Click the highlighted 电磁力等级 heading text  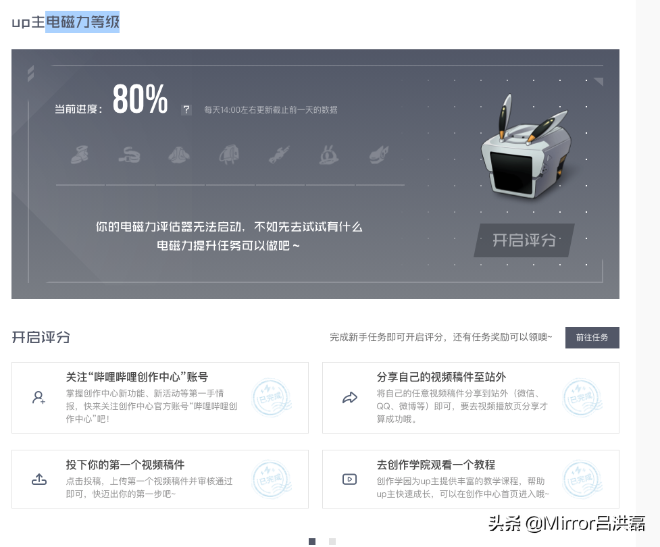pos(81,22)
